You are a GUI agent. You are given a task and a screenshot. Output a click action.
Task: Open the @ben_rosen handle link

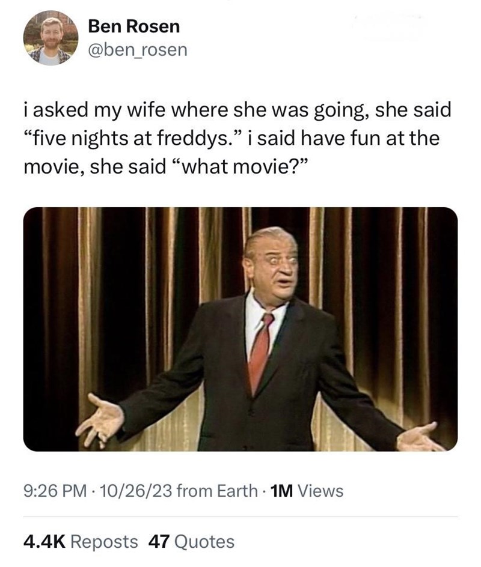pos(138,50)
